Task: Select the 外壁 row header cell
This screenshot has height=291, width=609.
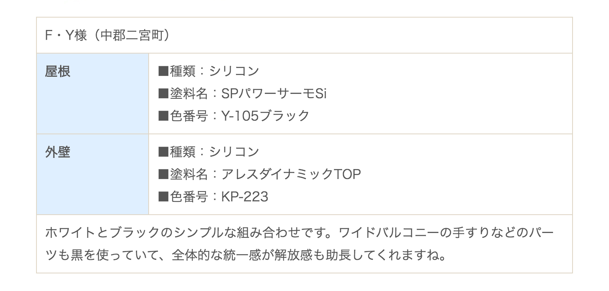Action: (93, 174)
